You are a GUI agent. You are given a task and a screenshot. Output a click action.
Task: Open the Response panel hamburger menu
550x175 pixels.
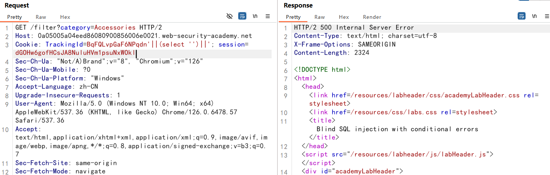[x=547, y=16]
